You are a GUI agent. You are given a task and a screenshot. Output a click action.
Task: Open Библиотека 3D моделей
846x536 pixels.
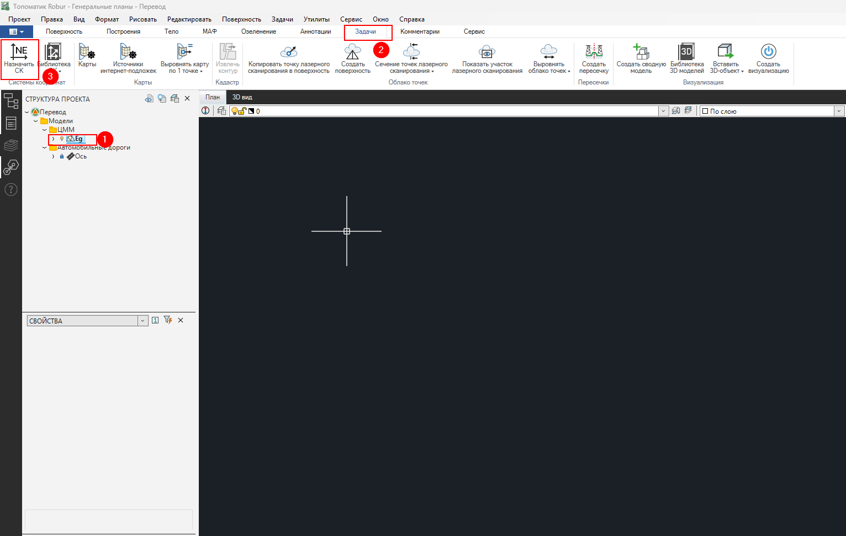coord(687,59)
